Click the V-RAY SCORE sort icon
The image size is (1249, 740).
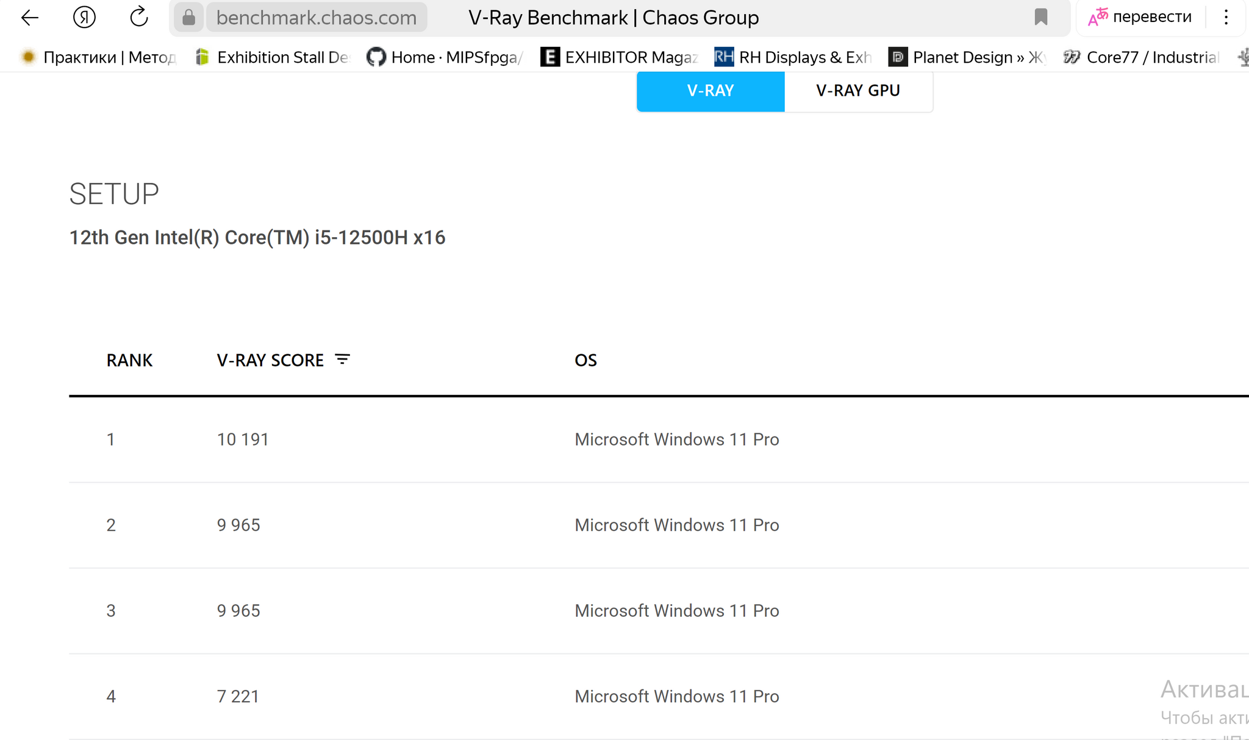click(x=343, y=360)
